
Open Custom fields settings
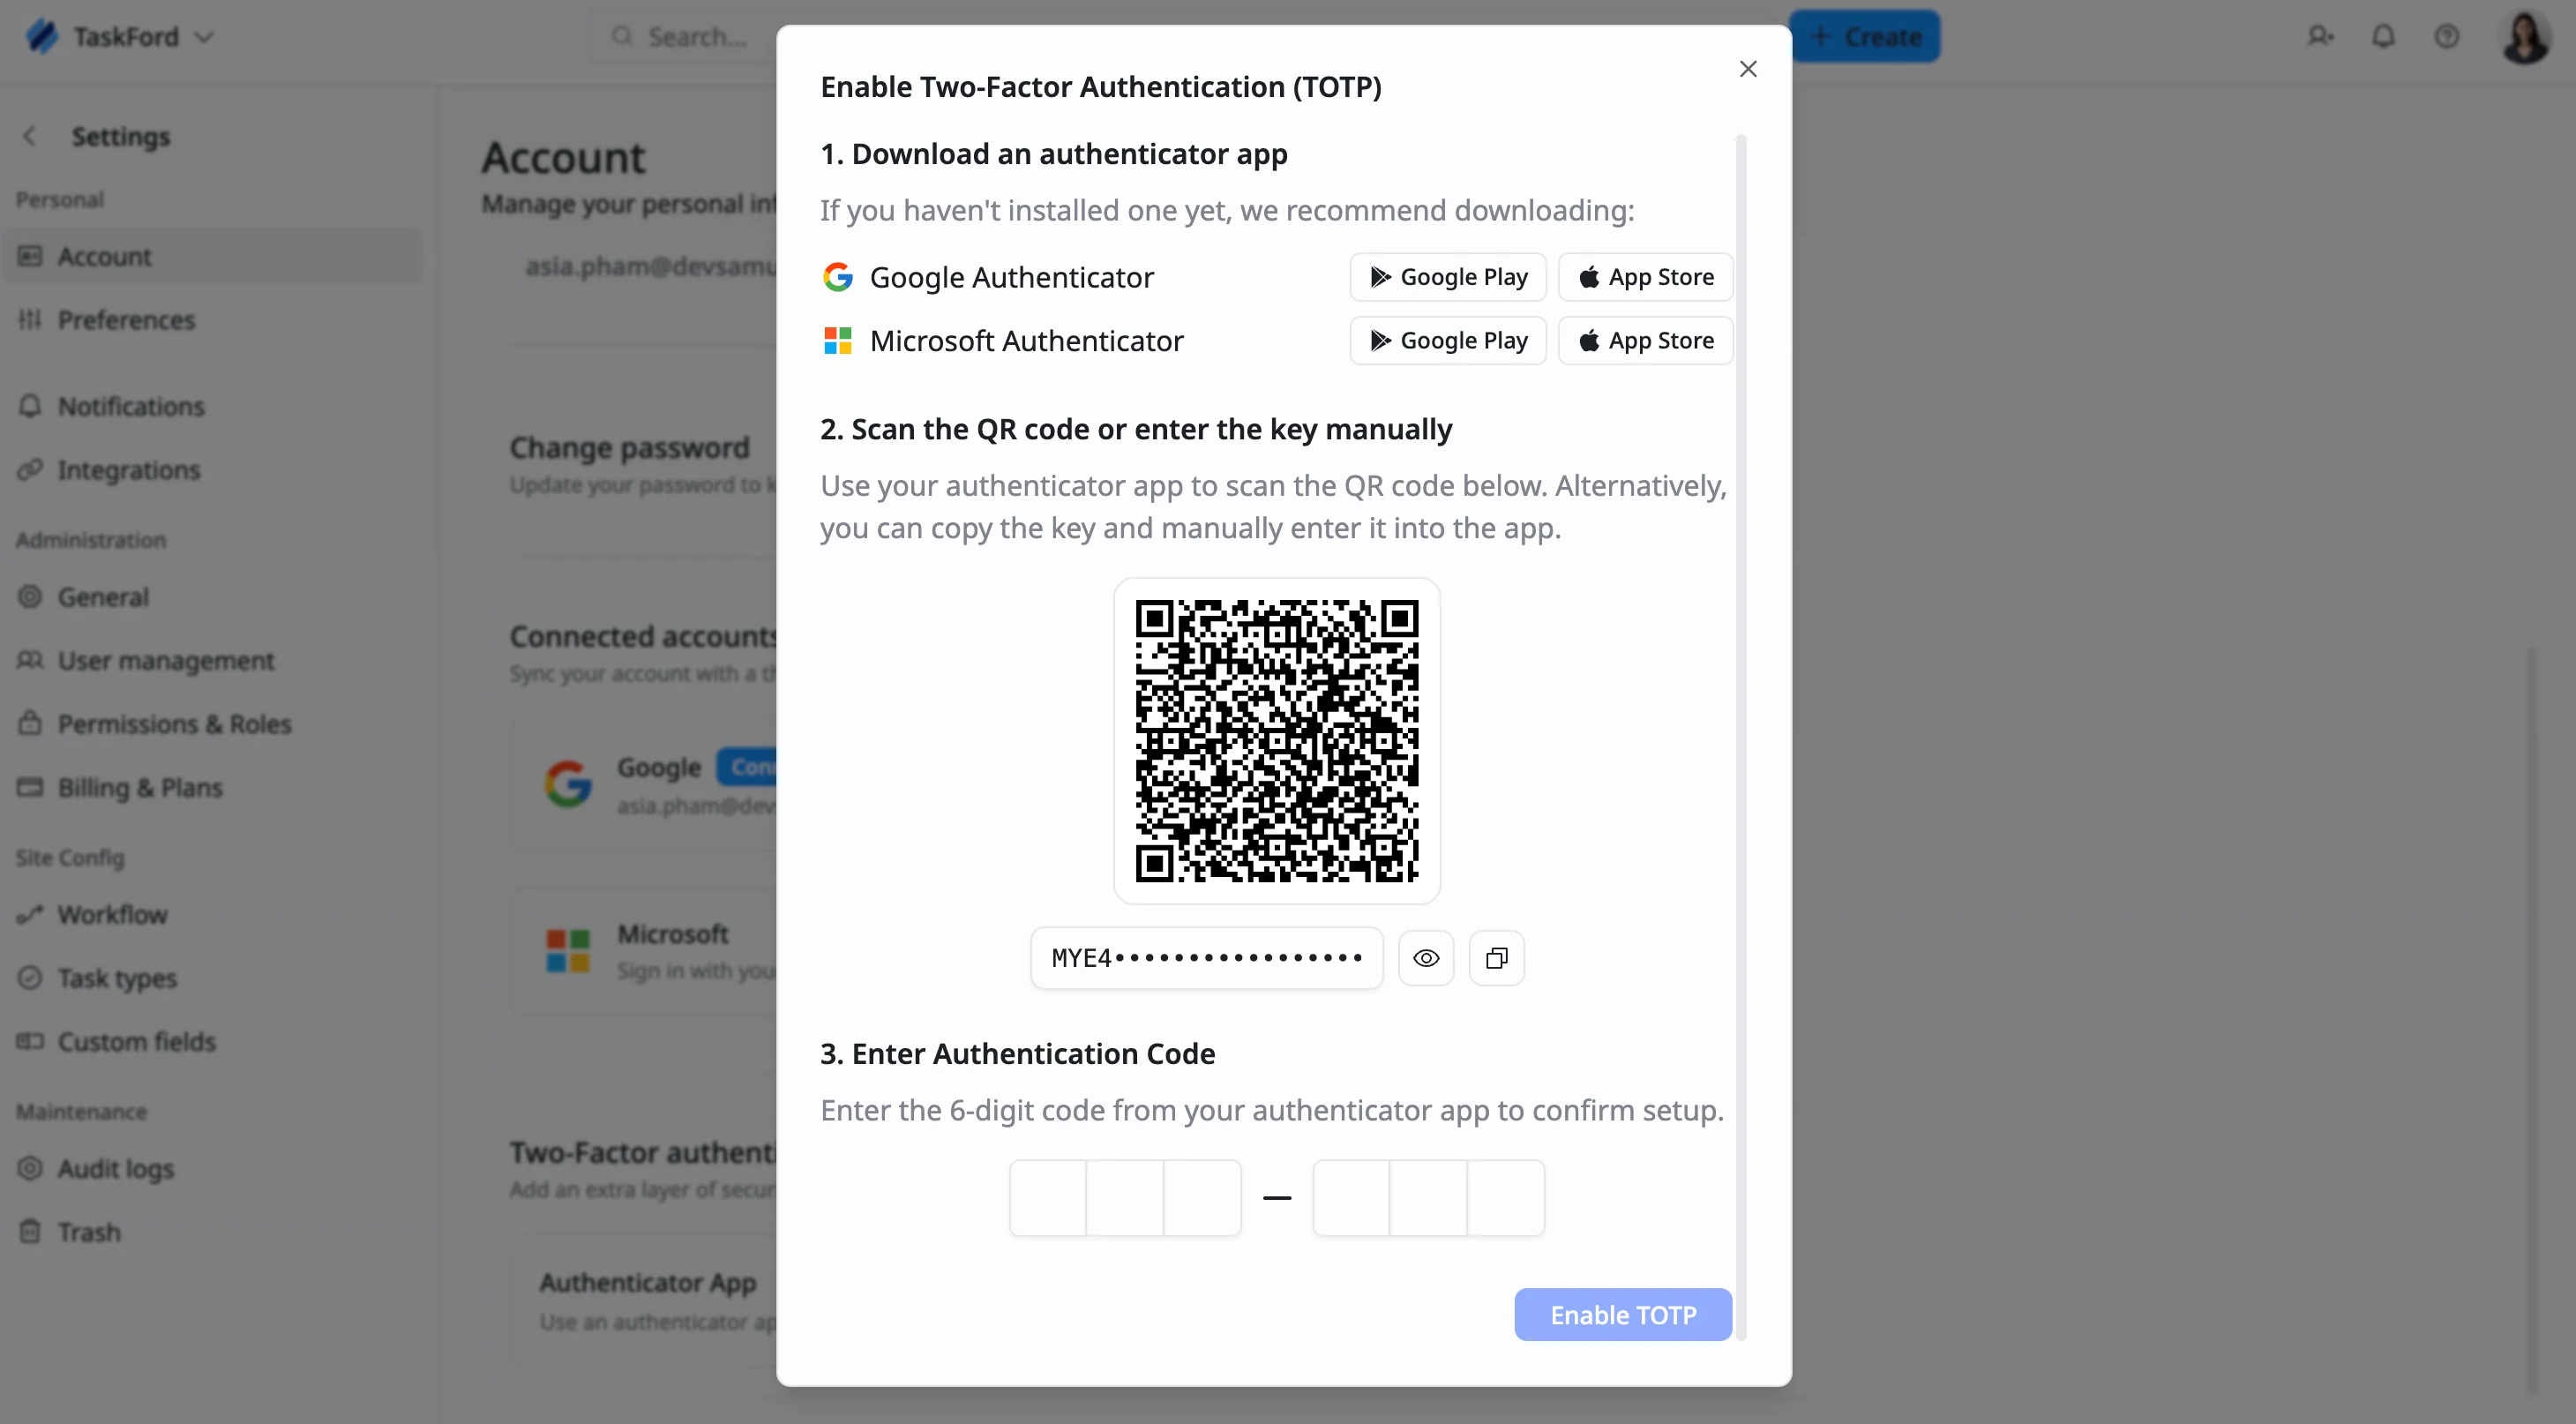(212, 1041)
